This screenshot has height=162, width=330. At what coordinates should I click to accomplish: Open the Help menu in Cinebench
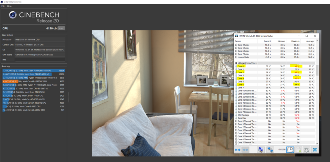click(x=9, y=6)
